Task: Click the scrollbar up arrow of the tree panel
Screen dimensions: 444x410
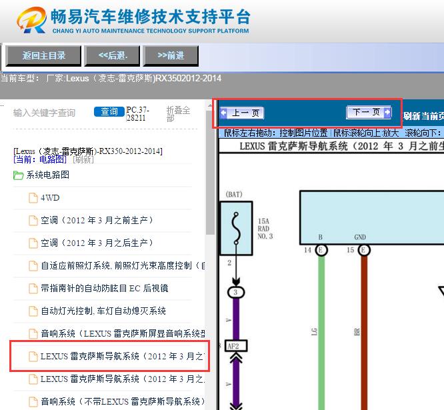Action: [210, 105]
